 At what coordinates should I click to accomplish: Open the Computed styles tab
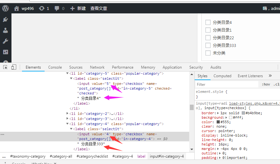[222, 76]
